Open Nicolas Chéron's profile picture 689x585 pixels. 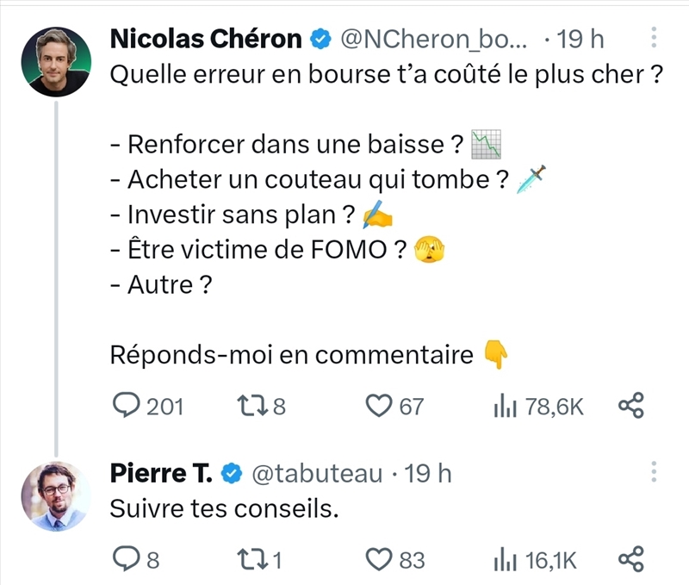pos(56,61)
